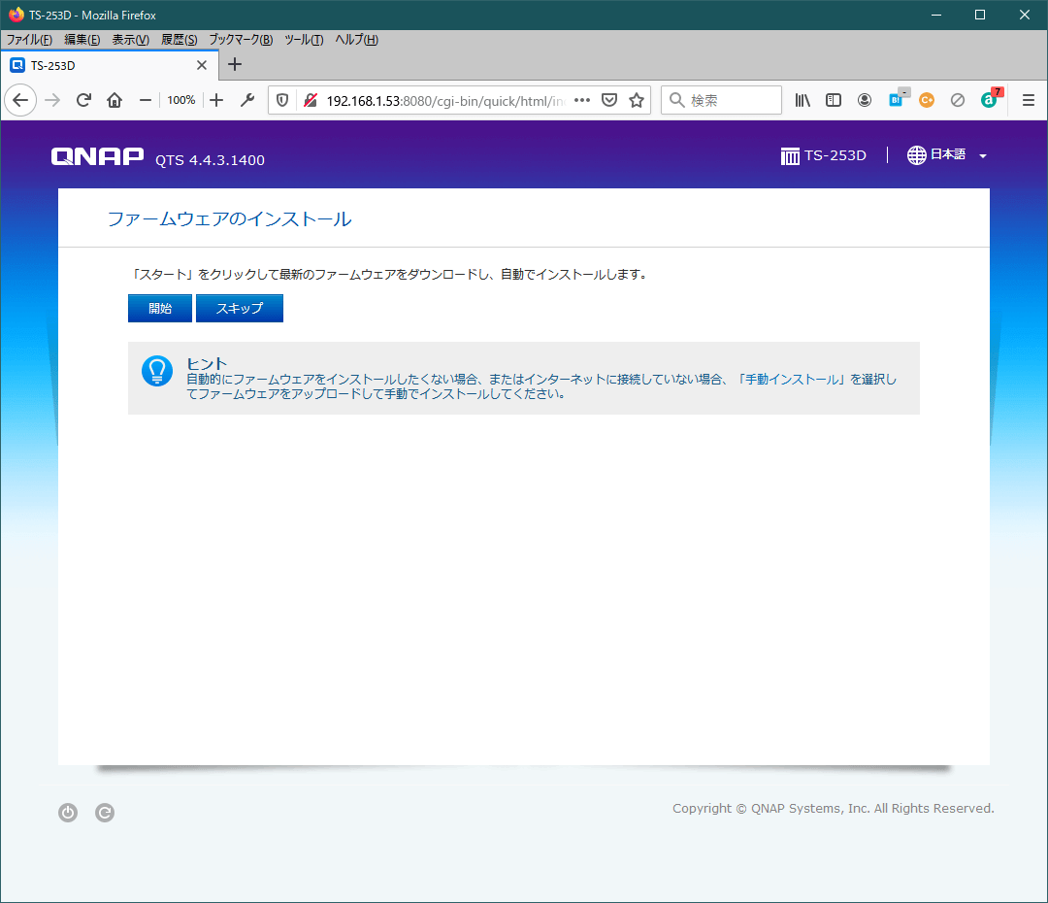Close the TS-253D tab
Viewport: 1048px width, 903px height.
tap(202, 66)
